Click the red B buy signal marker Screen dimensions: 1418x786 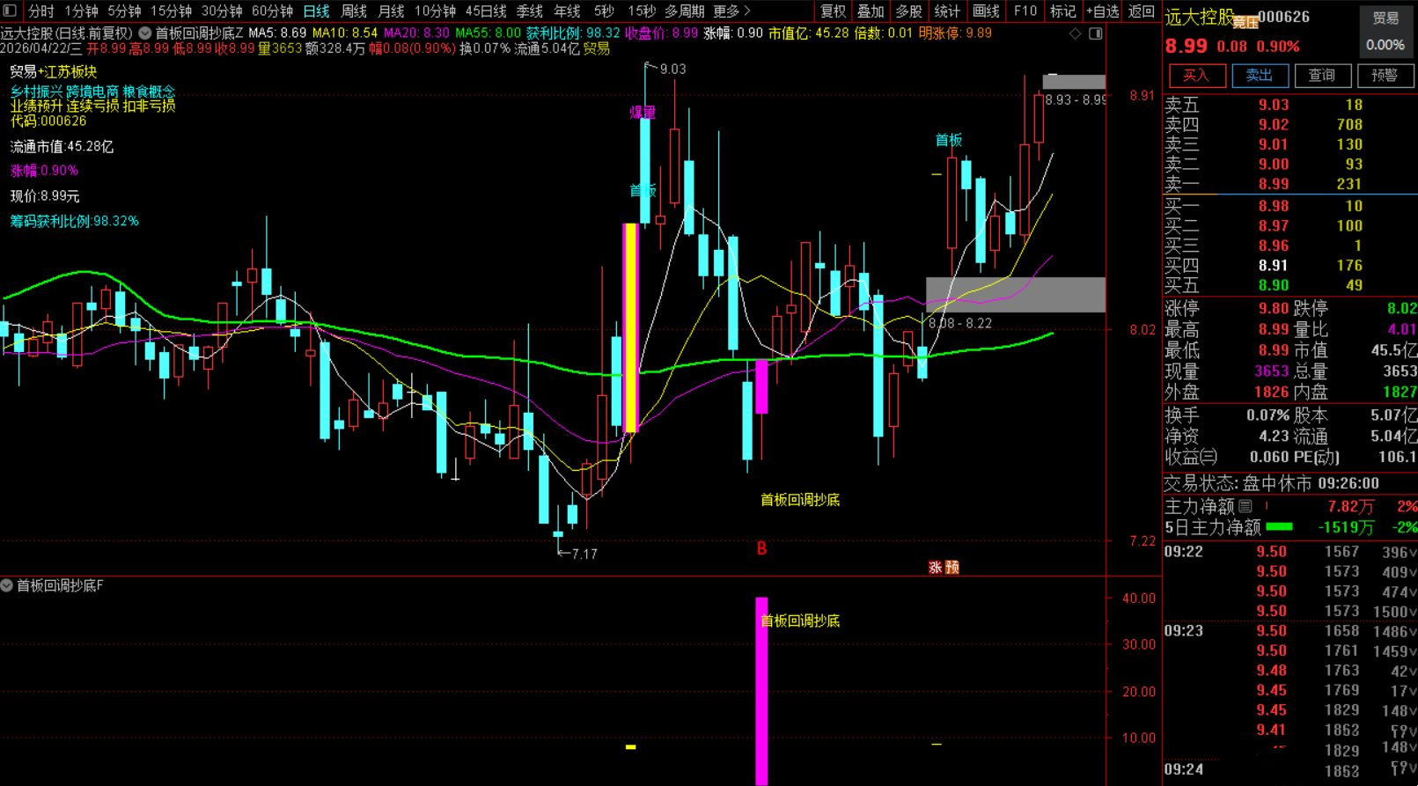tap(761, 548)
